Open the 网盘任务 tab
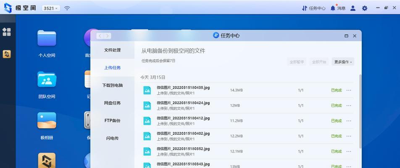This screenshot has height=168, width=400. point(112,103)
